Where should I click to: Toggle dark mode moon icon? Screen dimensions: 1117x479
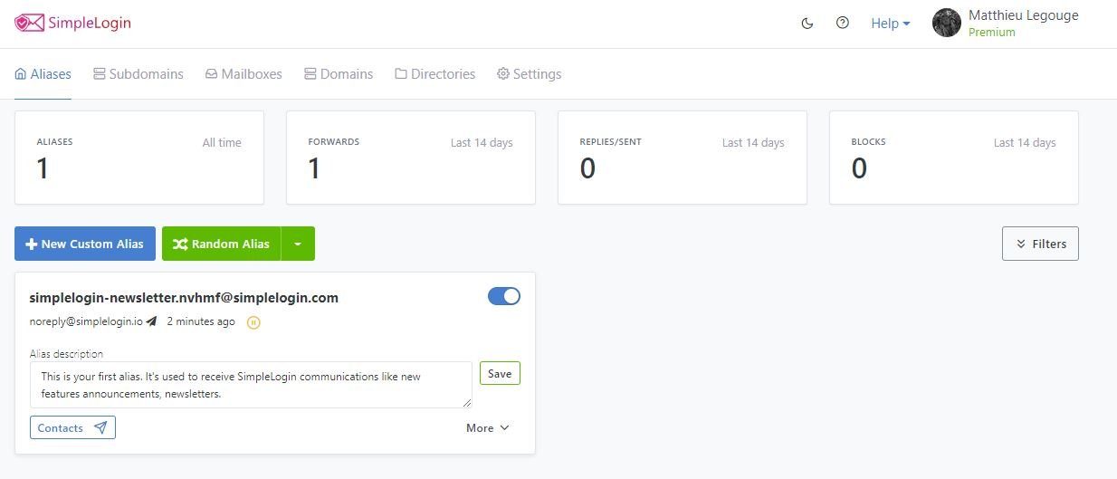coord(807,24)
